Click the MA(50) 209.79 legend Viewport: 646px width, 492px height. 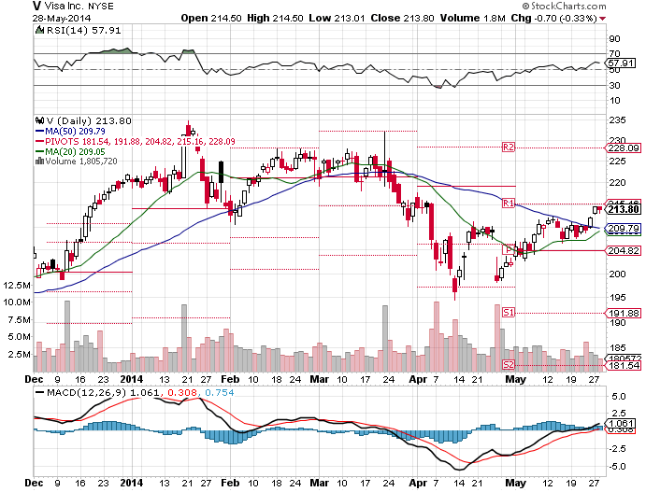[70, 132]
